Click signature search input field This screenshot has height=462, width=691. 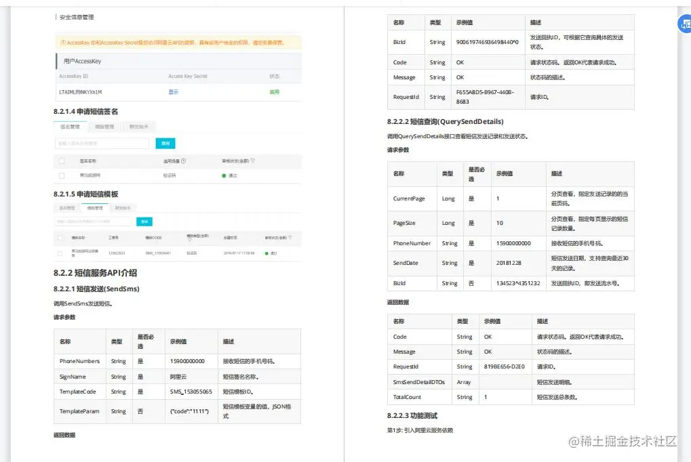click(102, 143)
